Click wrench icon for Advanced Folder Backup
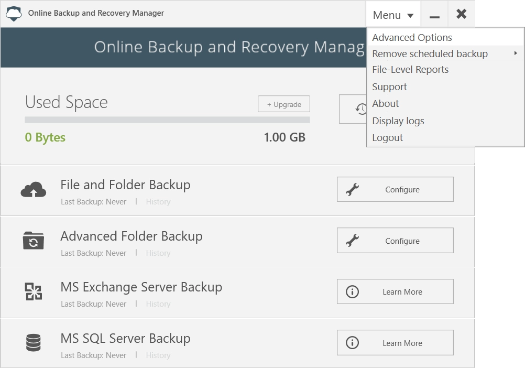The height and width of the screenshot is (368, 525). [x=352, y=241]
